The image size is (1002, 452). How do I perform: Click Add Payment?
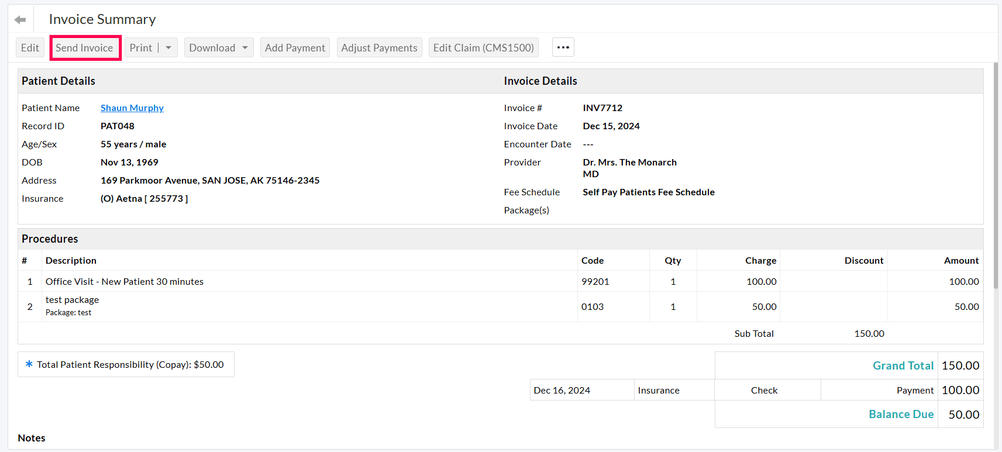coord(295,48)
